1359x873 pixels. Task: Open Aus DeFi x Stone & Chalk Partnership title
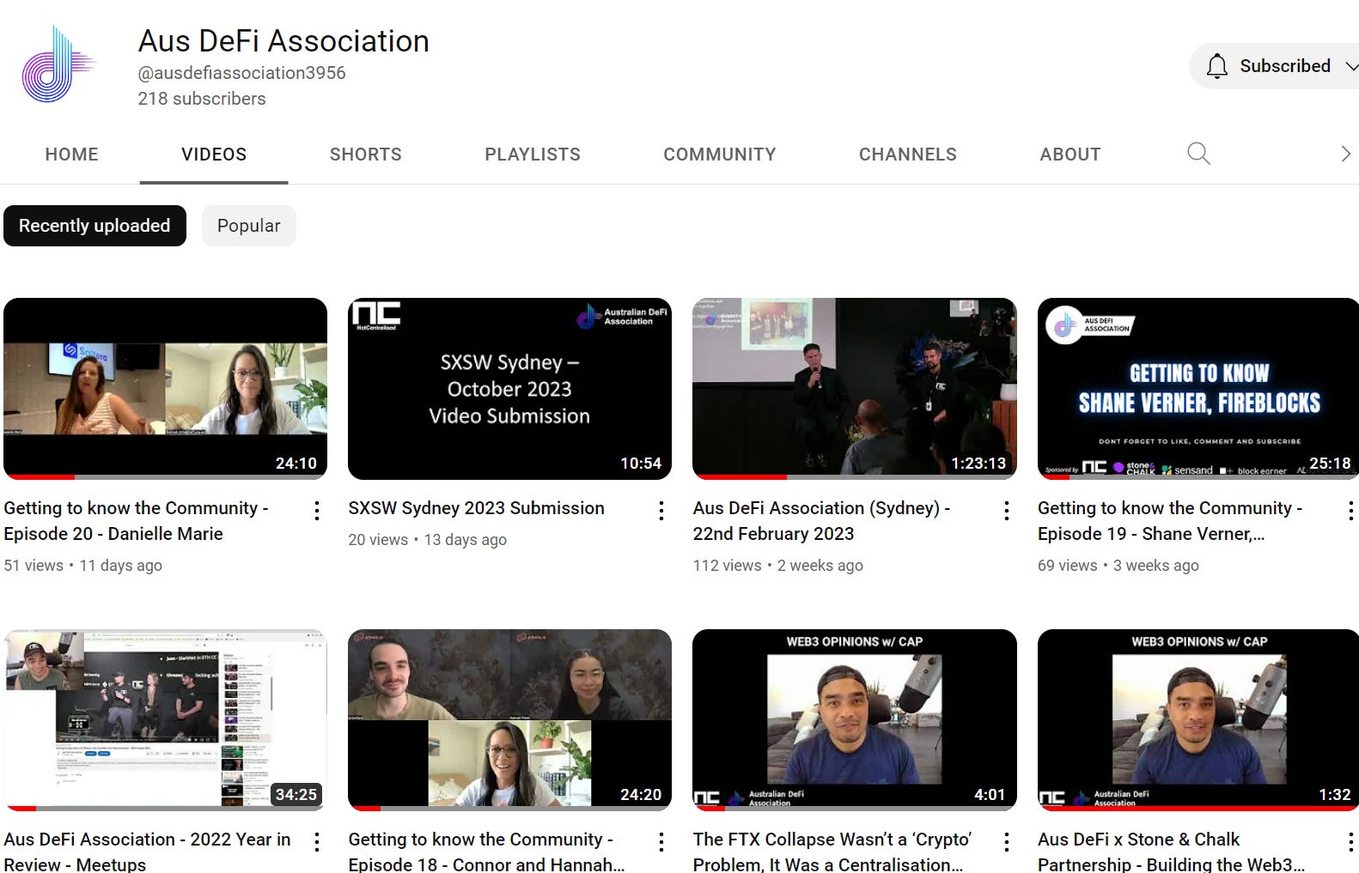pos(1171,851)
